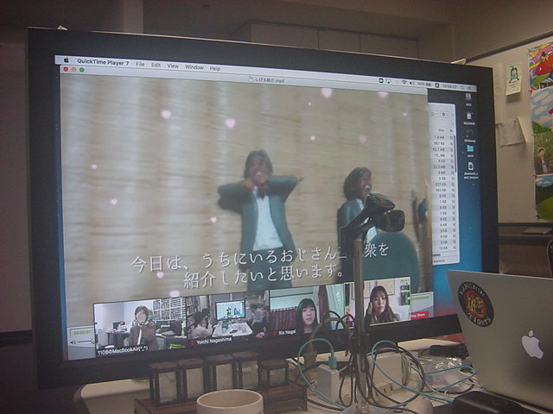Image resolution: width=553 pixels, height=414 pixels.
Task: Click the movie file title .mp4
Action: 267,80
